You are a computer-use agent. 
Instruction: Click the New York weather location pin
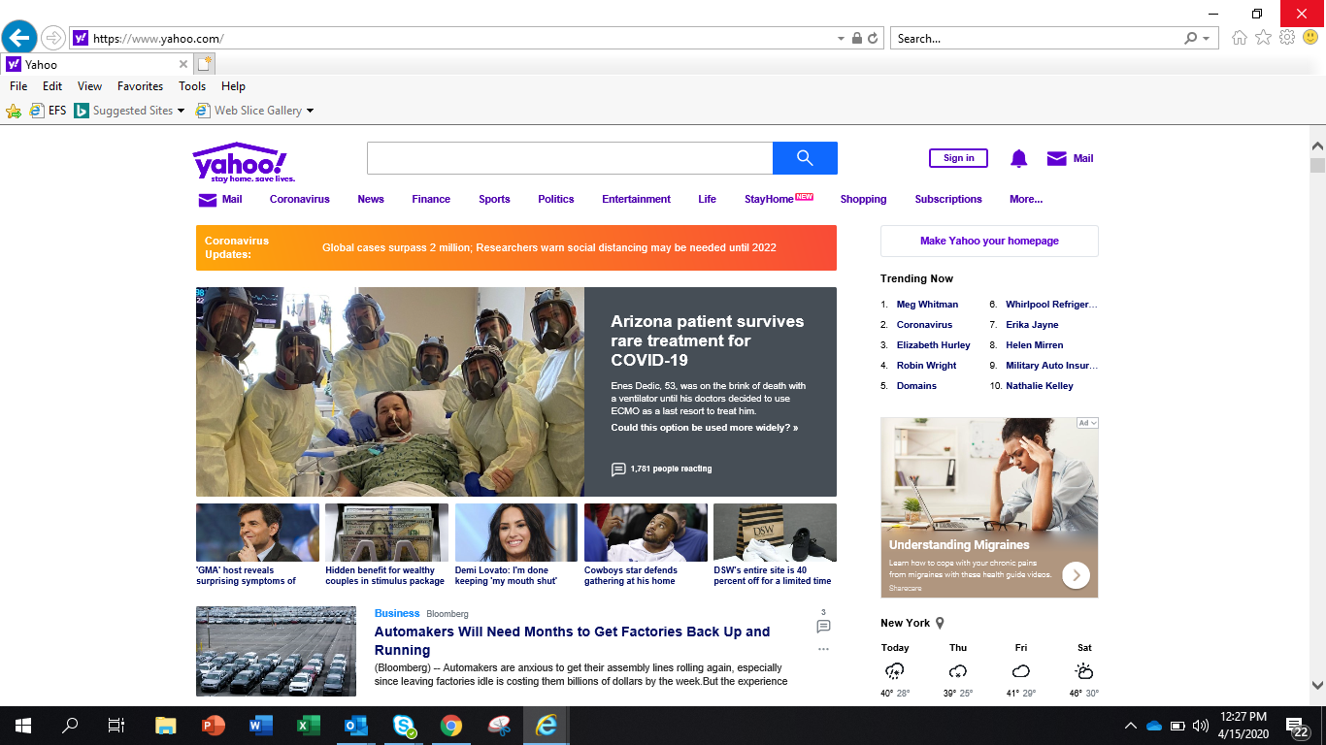point(940,624)
